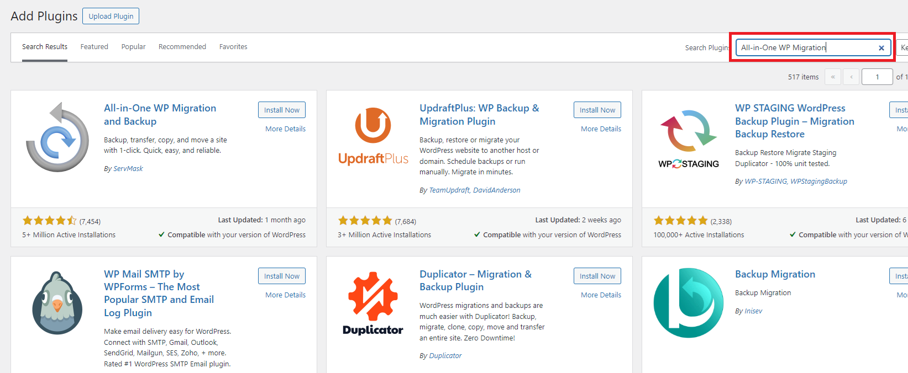Install Duplicator – Migration & Backup Plugin
The image size is (908, 373).
point(597,276)
